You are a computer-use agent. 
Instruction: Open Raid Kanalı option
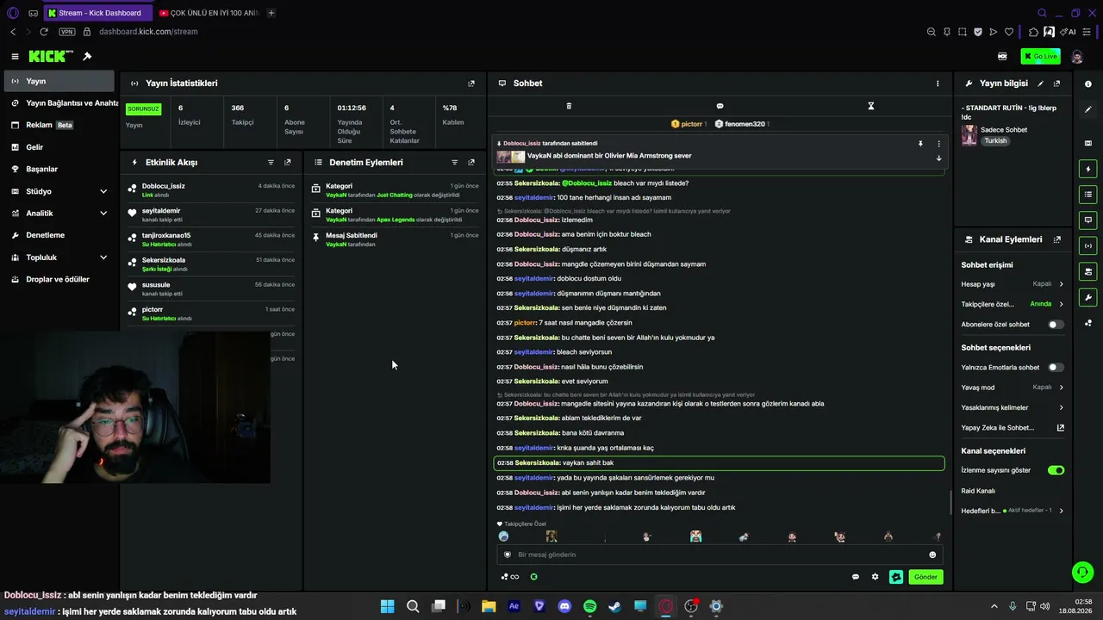pyautogui.click(x=978, y=491)
